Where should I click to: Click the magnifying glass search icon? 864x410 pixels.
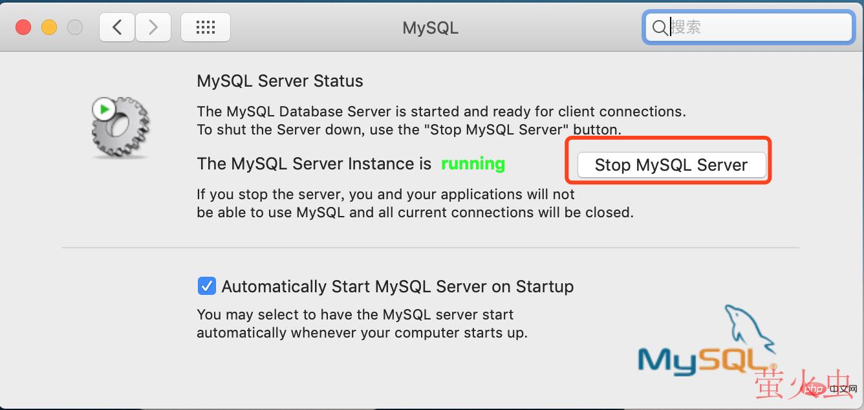point(659,28)
